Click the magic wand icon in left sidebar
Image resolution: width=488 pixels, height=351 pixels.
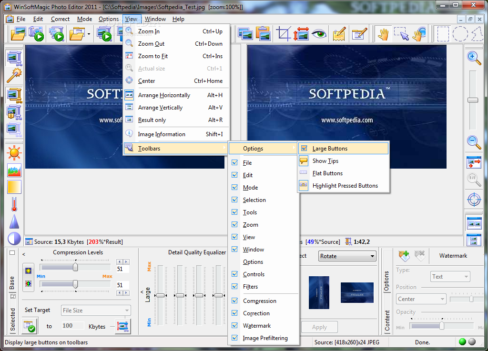(x=14, y=75)
